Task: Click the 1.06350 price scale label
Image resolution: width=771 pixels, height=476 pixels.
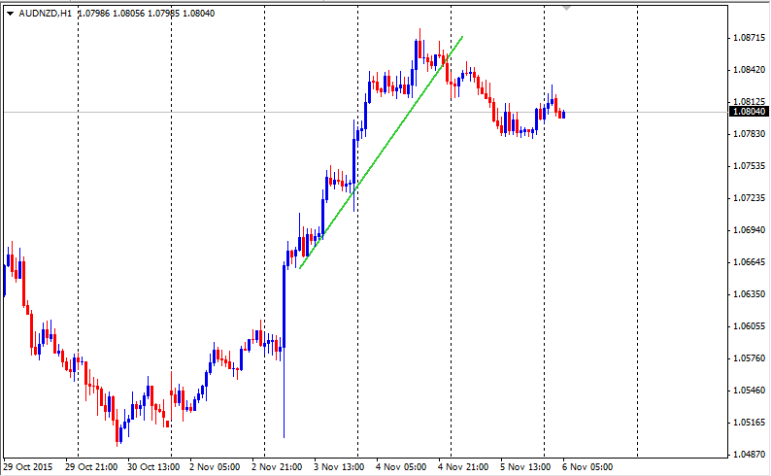Action: (749, 294)
